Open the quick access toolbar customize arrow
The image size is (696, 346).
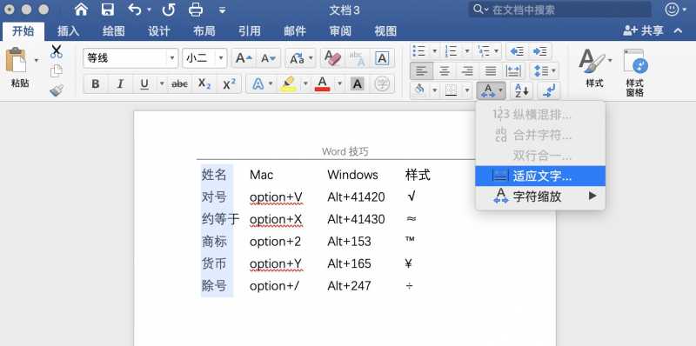click(x=223, y=10)
